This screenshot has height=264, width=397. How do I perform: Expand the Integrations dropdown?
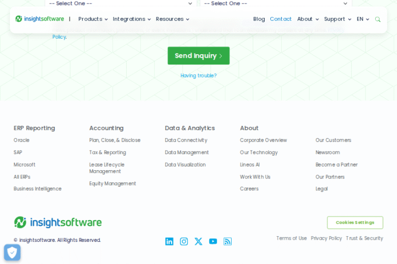pos(132,19)
